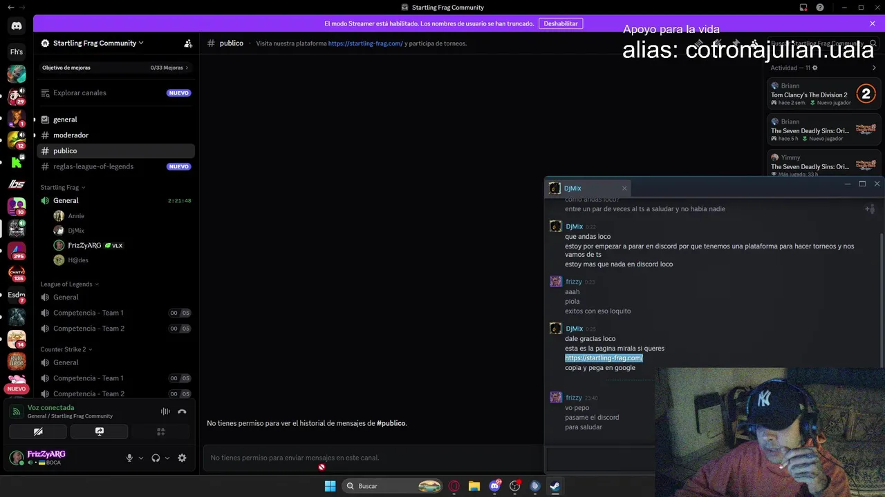885x497 pixels.
Task: Open headphones output options arrow
Action: [x=167, y=458]
